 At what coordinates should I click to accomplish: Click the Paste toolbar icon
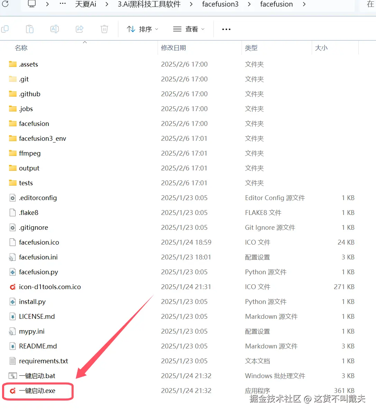[30, 29]
